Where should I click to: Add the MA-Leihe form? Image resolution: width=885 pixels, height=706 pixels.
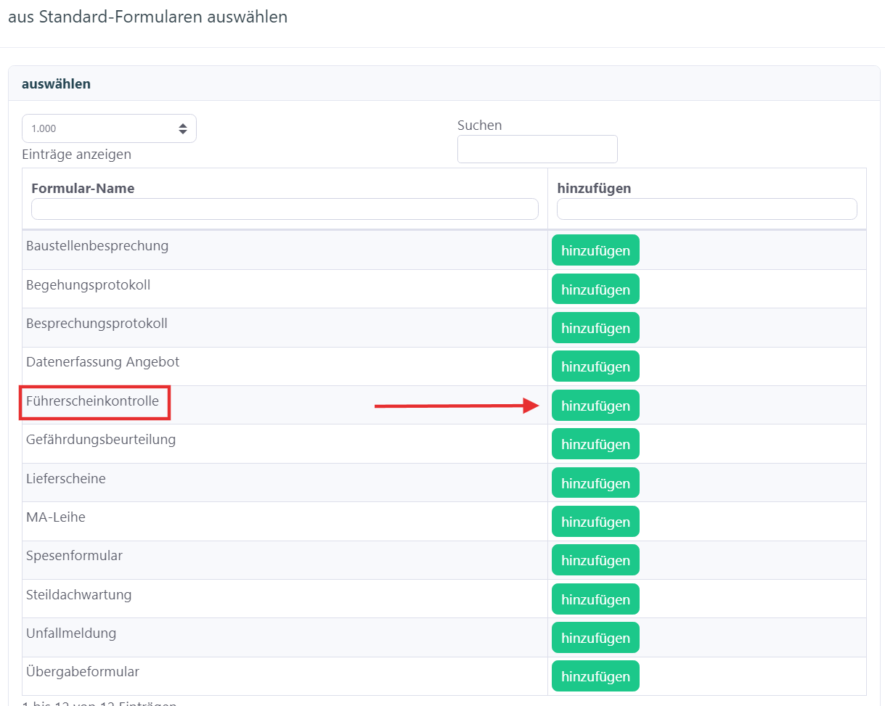point(595,522)
